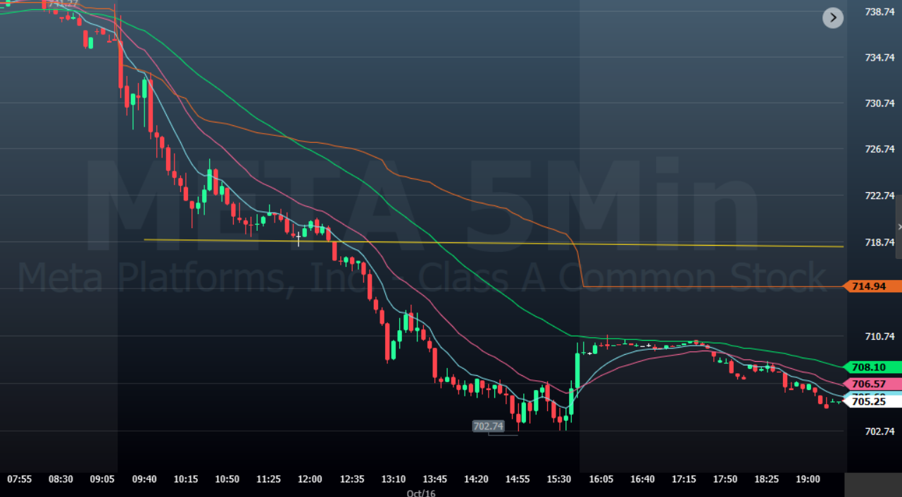The width and height of the screenshot is (902, 497).
Task: Click the 10:15 time axis label
Action: [x=185, y=479]
